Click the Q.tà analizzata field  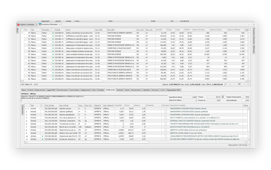(x=246, y=100)
